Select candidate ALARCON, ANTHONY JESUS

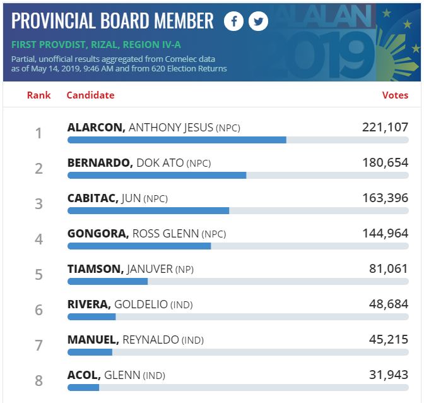coord(153,128)
